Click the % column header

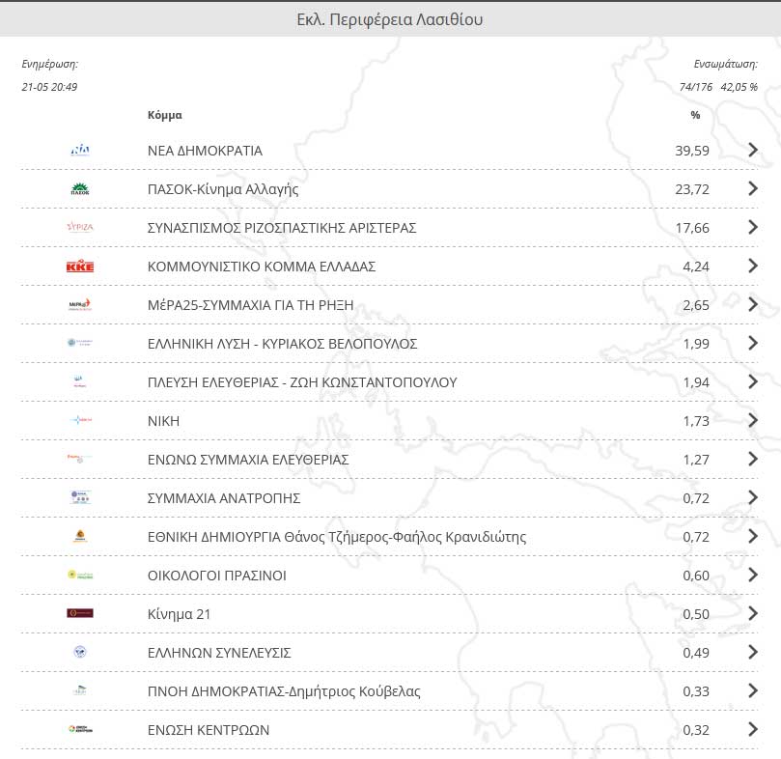(695, 115)
